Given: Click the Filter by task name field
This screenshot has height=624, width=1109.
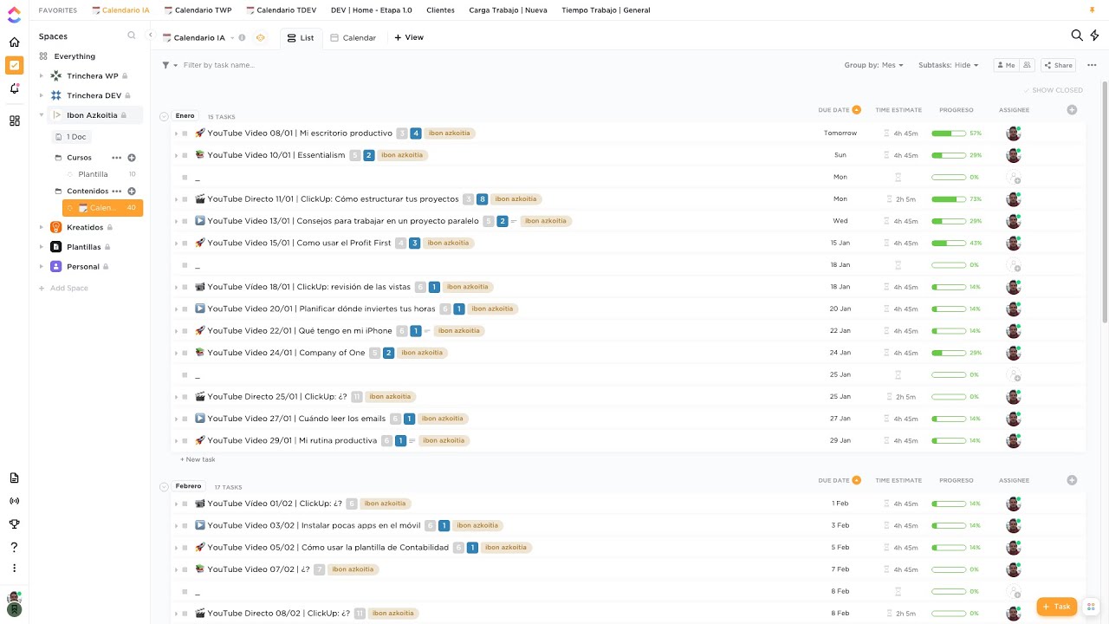Looking at the screenshot, I should [219, 65].
